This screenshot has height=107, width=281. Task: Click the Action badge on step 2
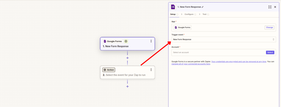point(109,70)
